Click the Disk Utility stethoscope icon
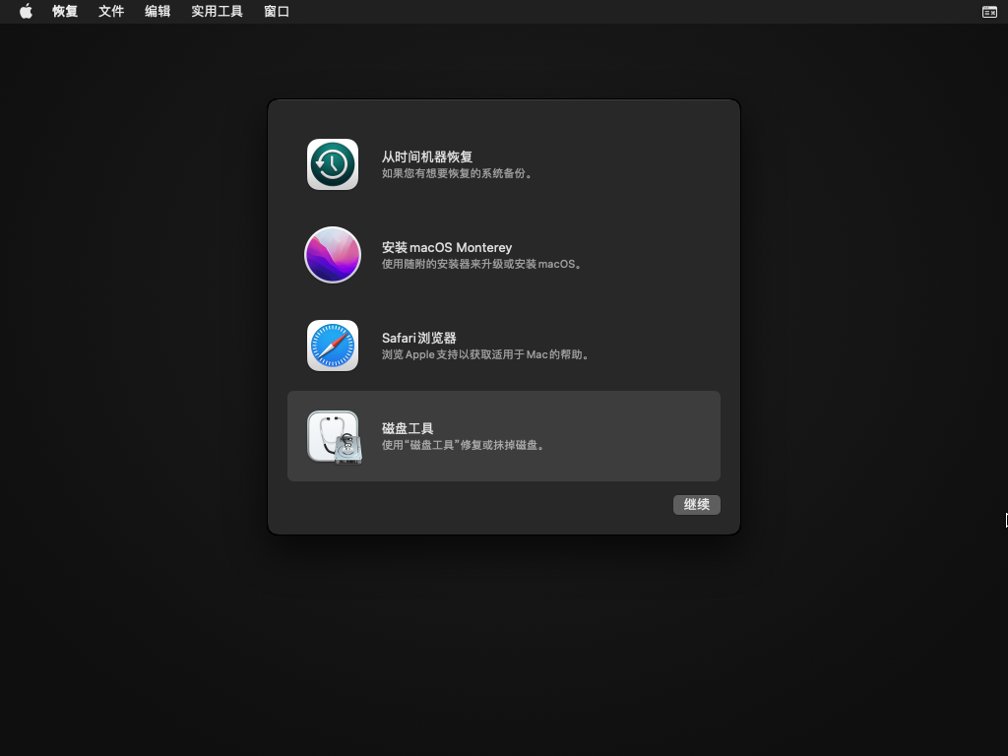Image resolution: width=1008 pixels, height=756 pixels. pos(333,436)
